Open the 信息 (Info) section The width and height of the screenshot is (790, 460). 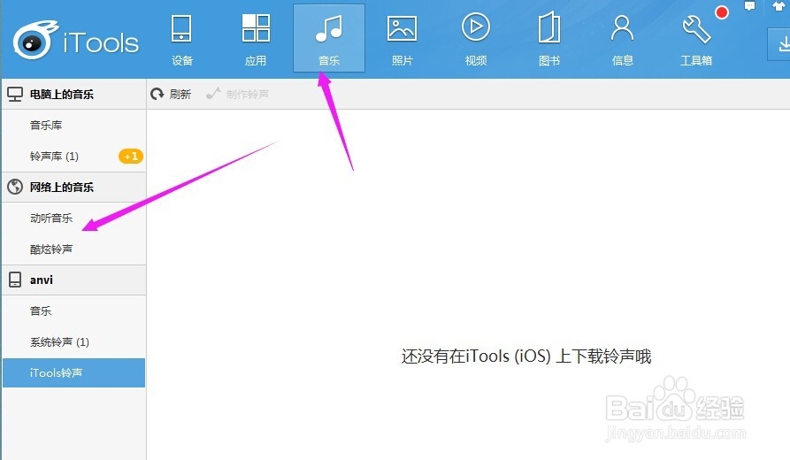coord(622,39)
